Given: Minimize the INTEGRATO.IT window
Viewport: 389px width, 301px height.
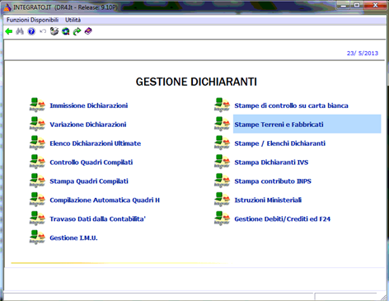Looking at the screenshot, I should coord(344,5).
